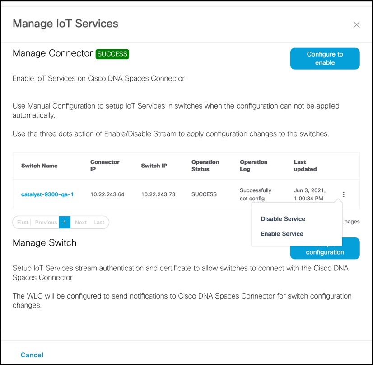
Task: Select Enable Service from the actions menu
Action: pos(282,234)
